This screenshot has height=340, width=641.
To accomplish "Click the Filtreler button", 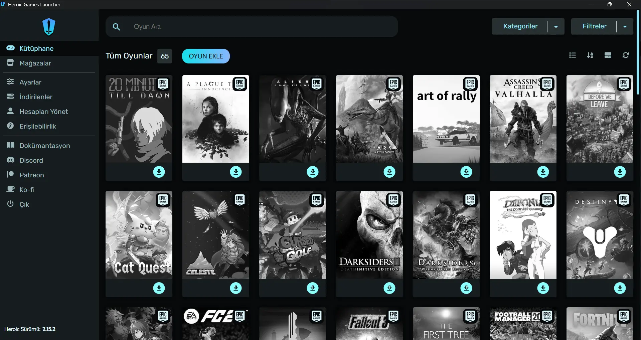I will click(x=594, y=26).
